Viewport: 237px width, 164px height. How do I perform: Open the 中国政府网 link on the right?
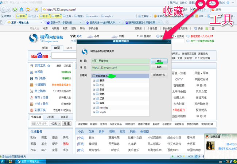point(201,79)
